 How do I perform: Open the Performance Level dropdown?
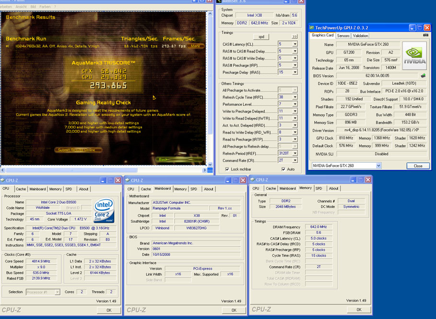(295, 104)
